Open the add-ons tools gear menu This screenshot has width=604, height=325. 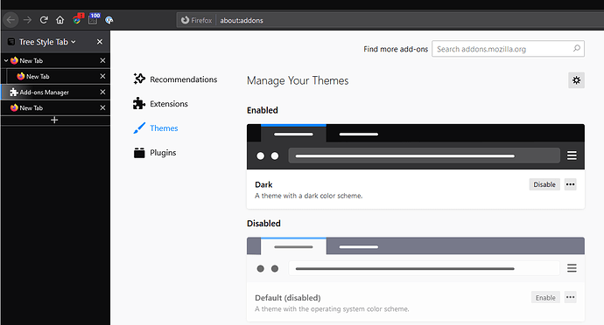click(x=576, y=80)
